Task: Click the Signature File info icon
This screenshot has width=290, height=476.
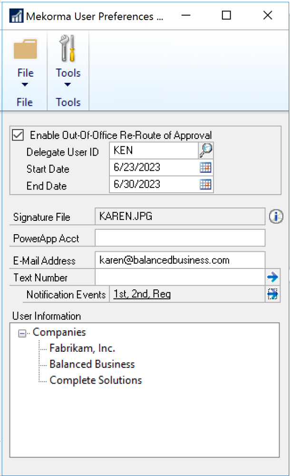Action: (276, 217)
